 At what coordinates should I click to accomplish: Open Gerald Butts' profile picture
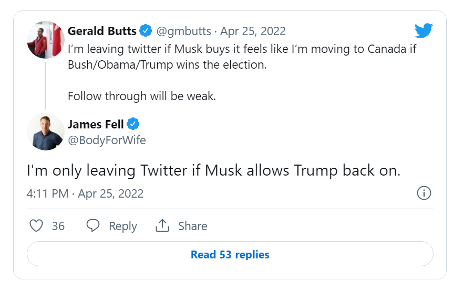tap(46, 39)
